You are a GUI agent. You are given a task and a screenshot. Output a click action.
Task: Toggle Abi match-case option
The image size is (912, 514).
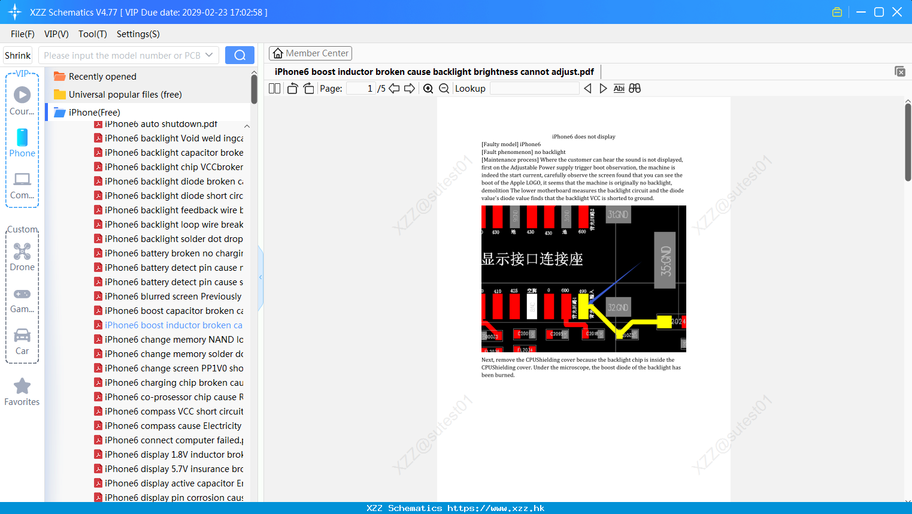tap(619, 89)
